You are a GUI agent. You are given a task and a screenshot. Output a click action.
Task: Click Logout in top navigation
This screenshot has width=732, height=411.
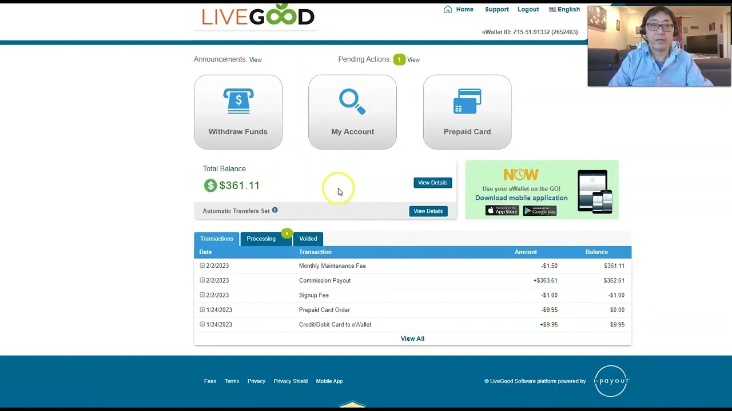(x=528, y=9)
